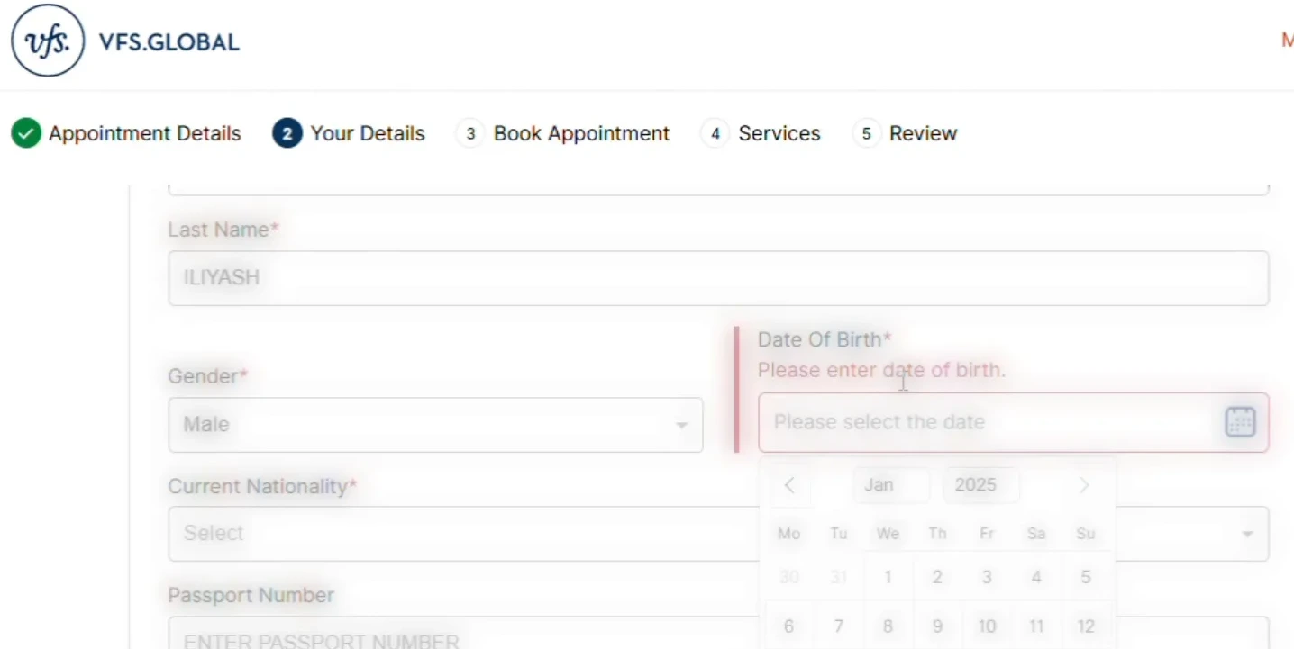Screen dimensions: 1294x649
Task: Choose day 9 in the calendar
Action: 937,626
